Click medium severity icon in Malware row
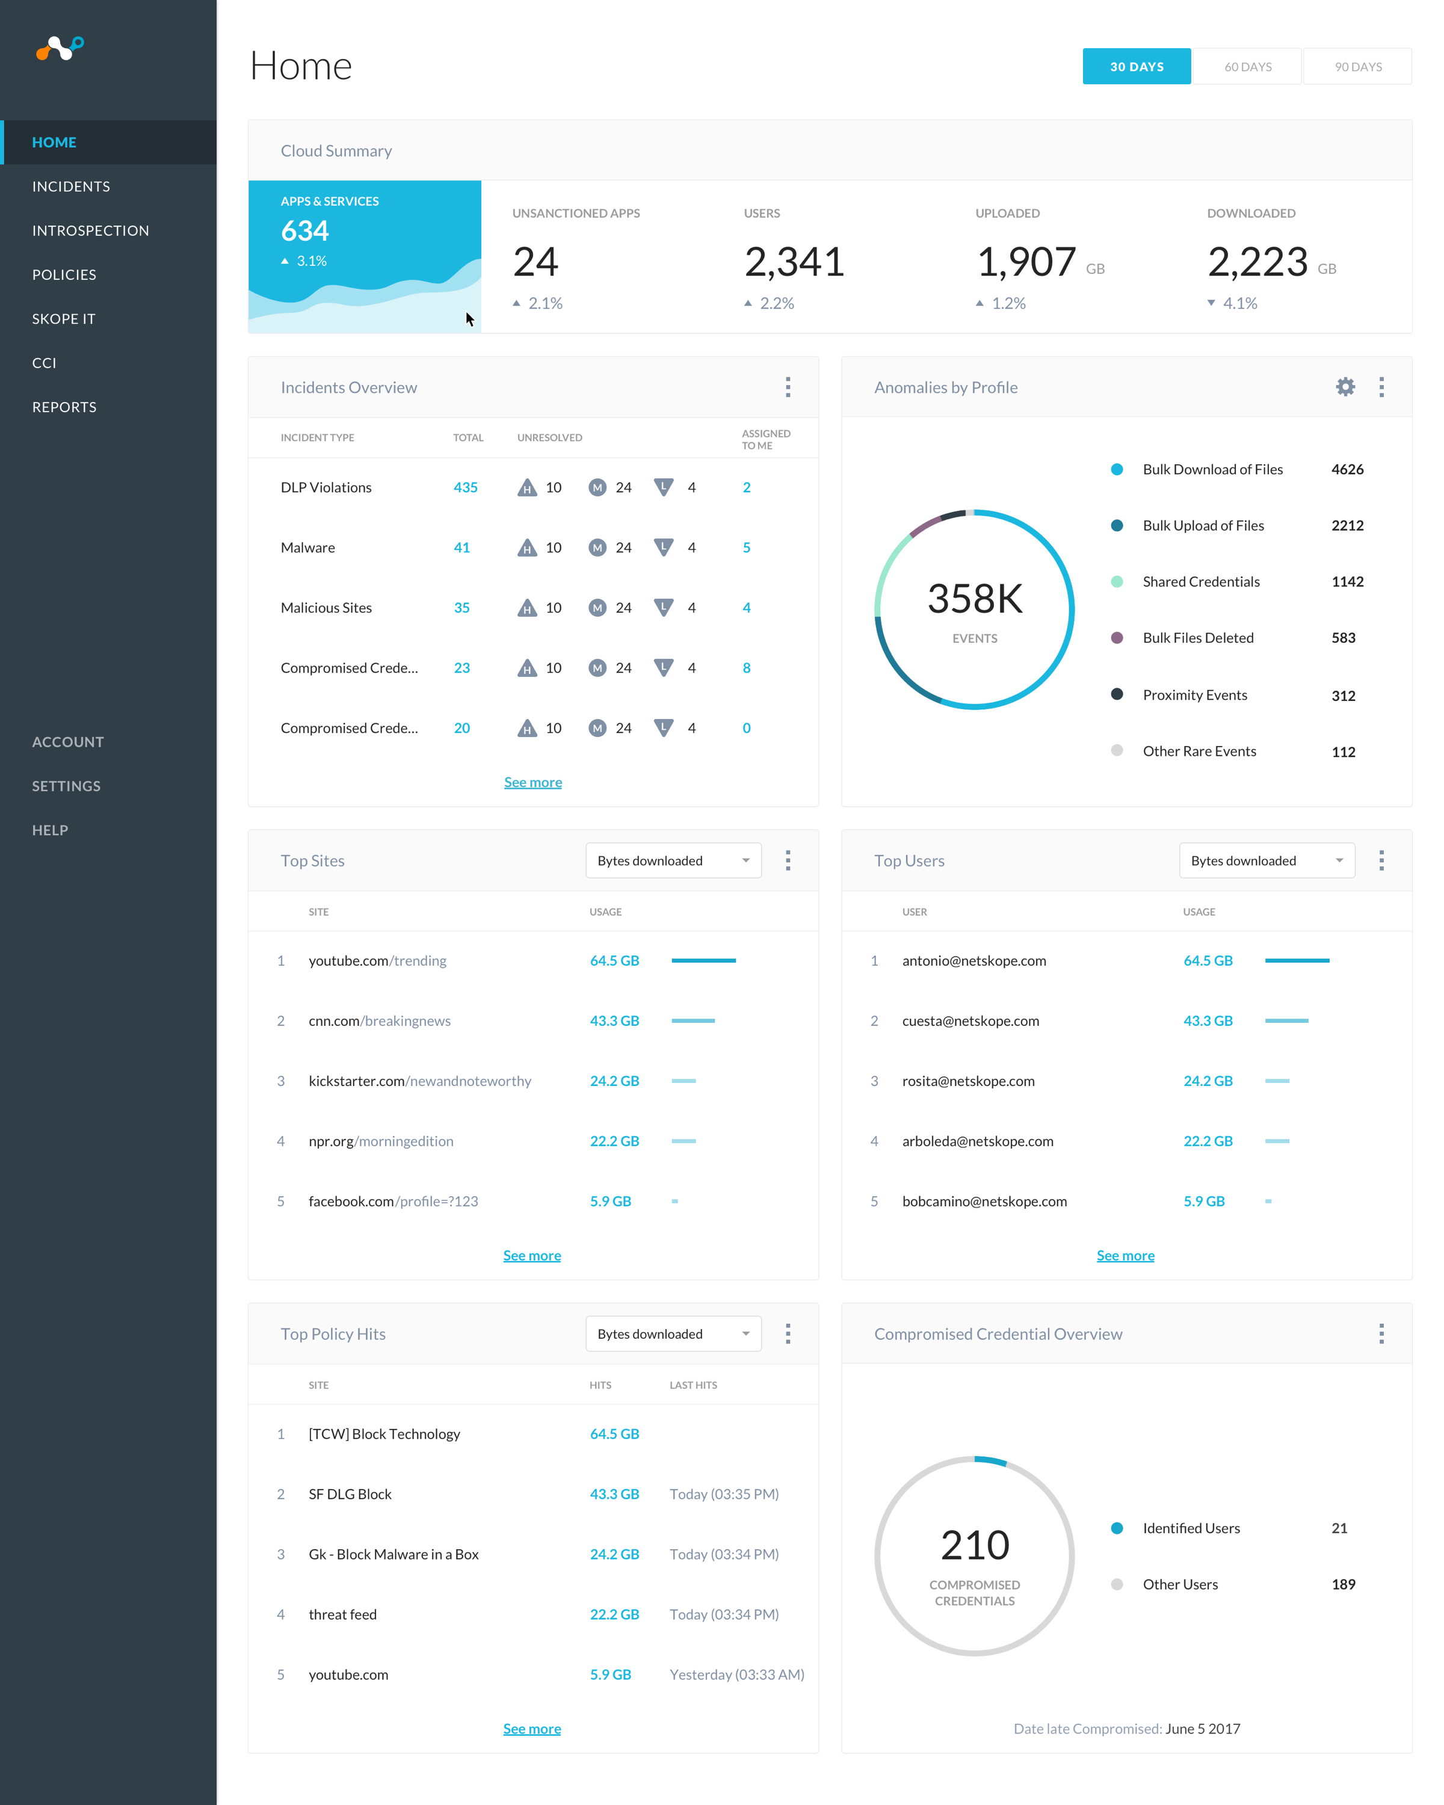The height and width of the screenshot is (1805, 1444). 597,548
